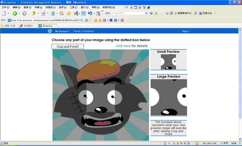Open the 文件 (File) menu
The height and width of the screenshot is (146, 242).
tap(6, 7)
